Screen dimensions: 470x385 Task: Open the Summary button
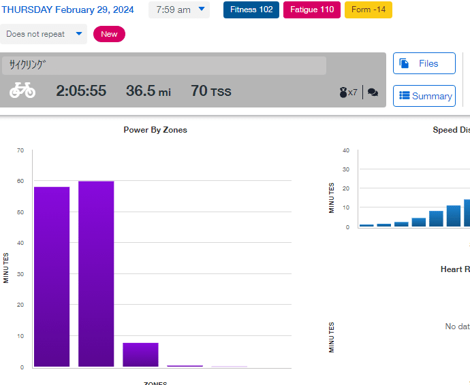click(424, 96)
